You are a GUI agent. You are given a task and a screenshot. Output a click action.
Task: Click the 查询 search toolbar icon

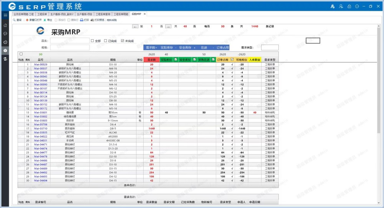17,20
